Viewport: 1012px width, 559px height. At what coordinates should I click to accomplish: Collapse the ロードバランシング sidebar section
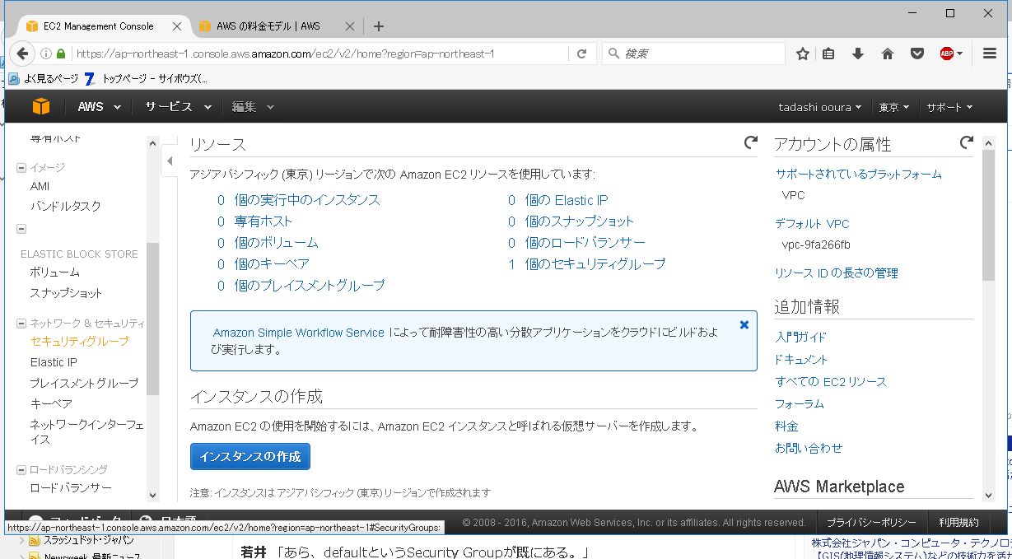[x=21, y=470]
